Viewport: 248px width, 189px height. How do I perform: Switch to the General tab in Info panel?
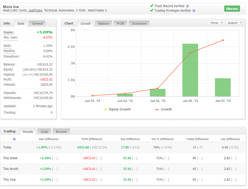point(37,23)
